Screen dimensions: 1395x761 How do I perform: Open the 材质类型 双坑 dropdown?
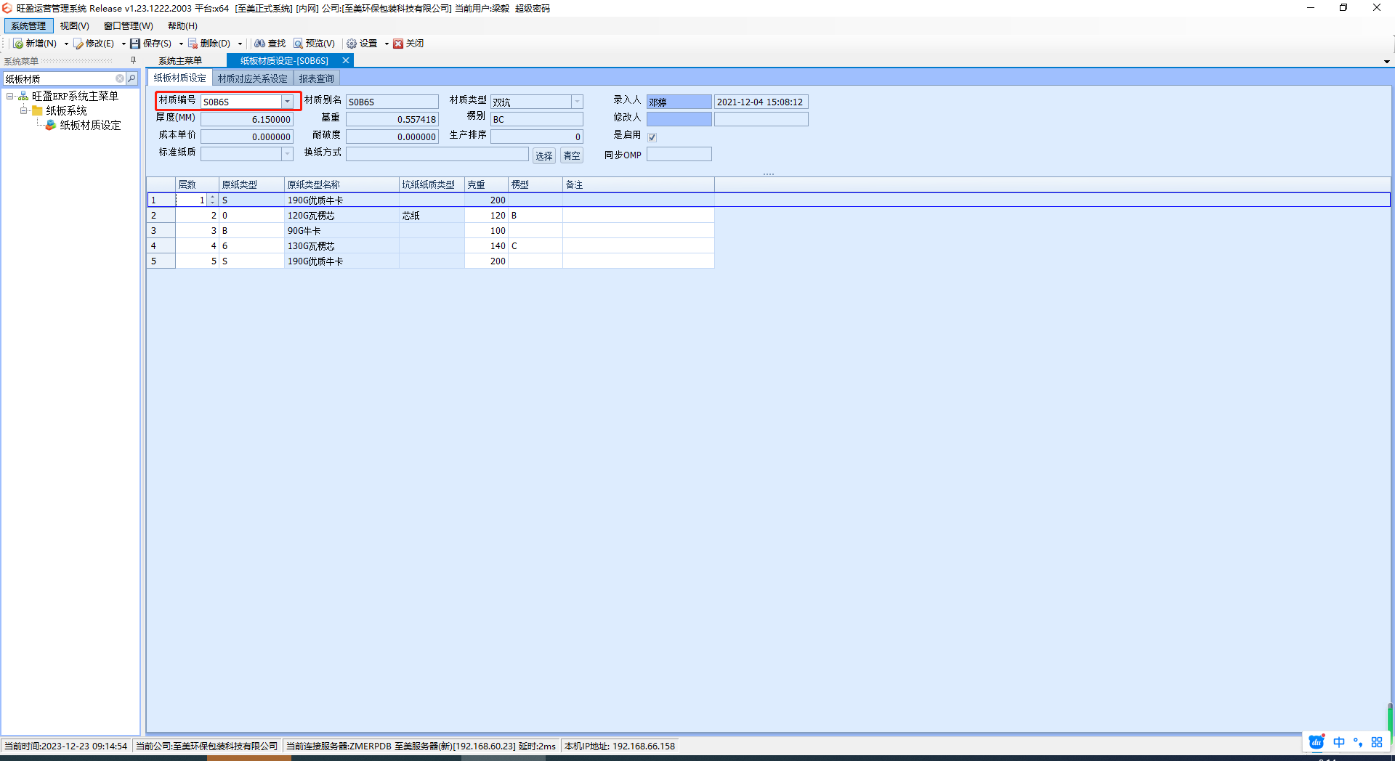pyautogui.click(x=577, y=102)
